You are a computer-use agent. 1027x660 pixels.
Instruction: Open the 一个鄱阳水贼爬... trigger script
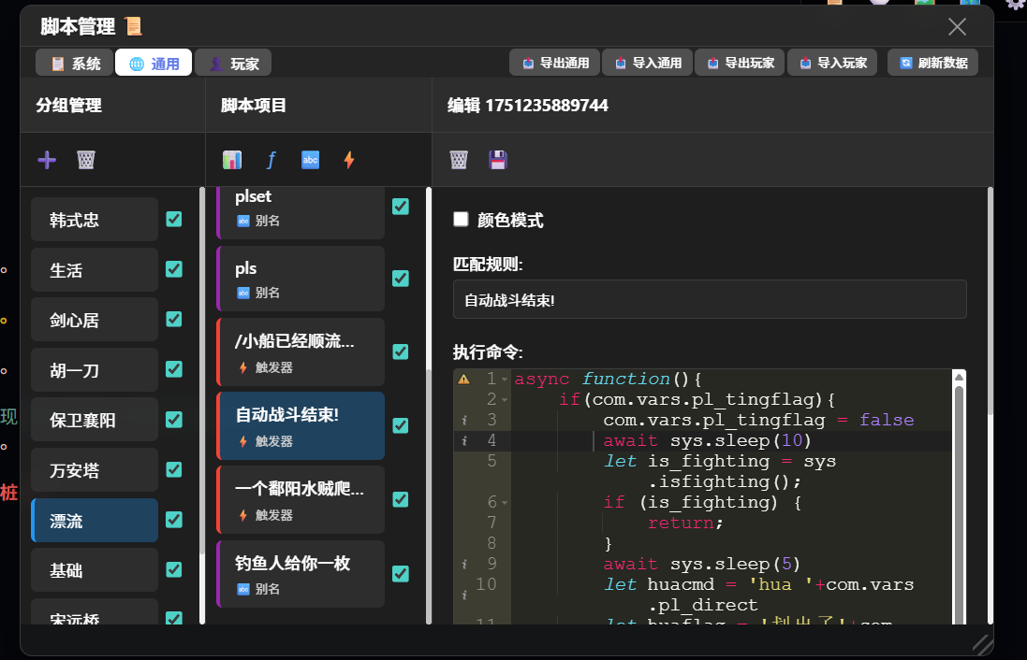click(x=301, y=500)
